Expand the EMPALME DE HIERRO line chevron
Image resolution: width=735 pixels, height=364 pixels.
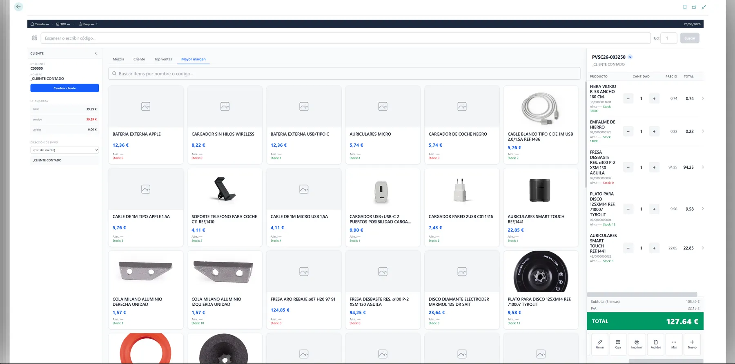[x=703, y=131]
